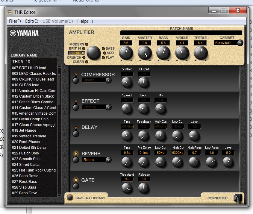This screenshot has width=253, height=214.
Task: Select the FLAT amp type
Action: 108,57
